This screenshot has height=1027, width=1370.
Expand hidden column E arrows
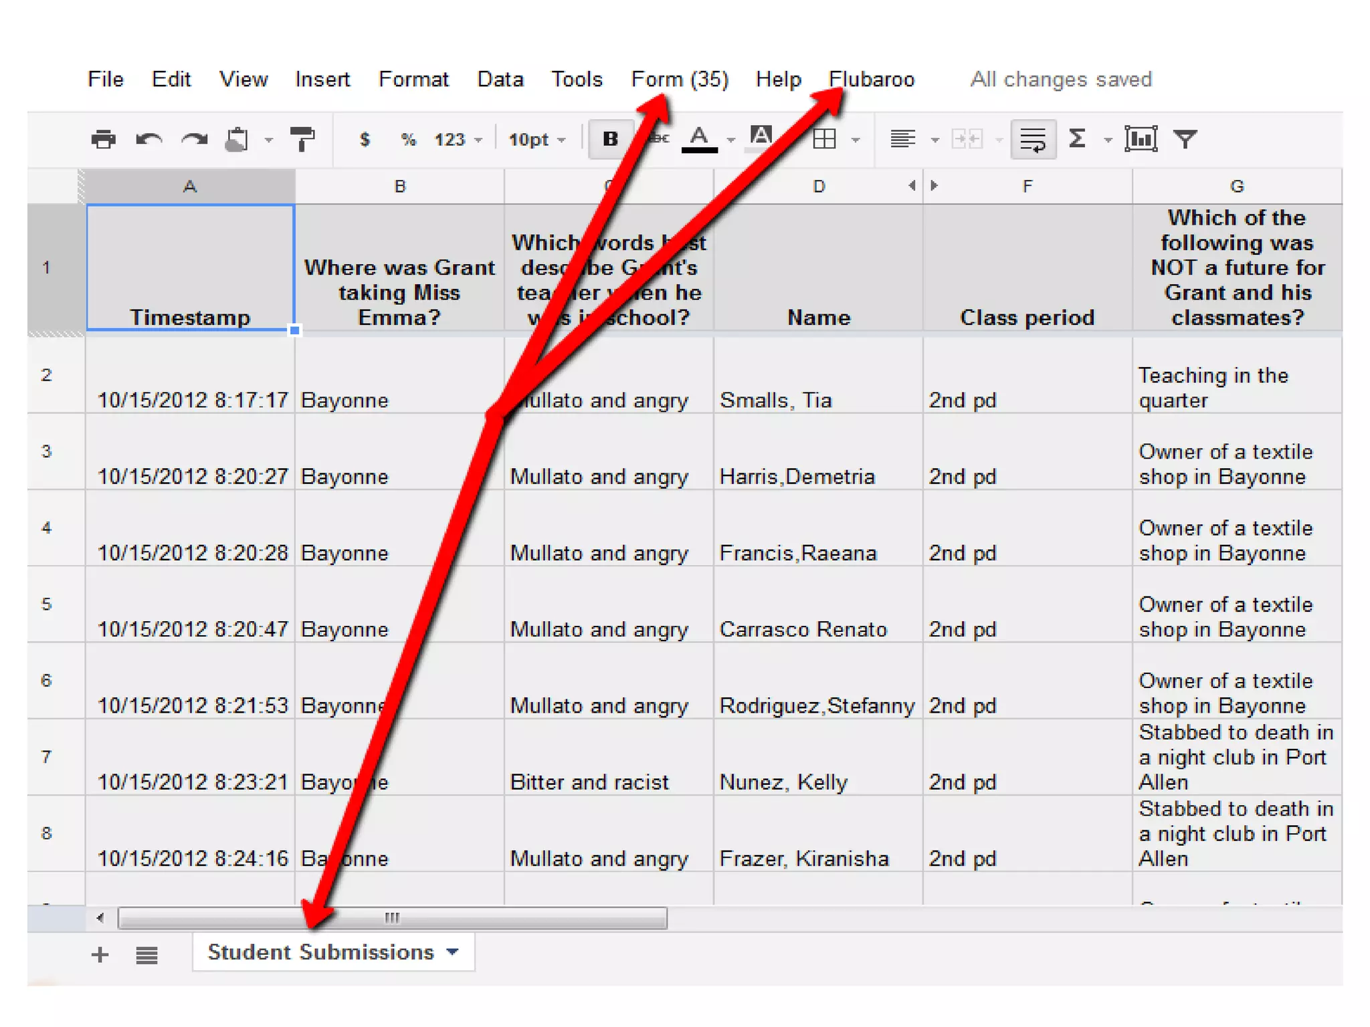click(923, 185)
